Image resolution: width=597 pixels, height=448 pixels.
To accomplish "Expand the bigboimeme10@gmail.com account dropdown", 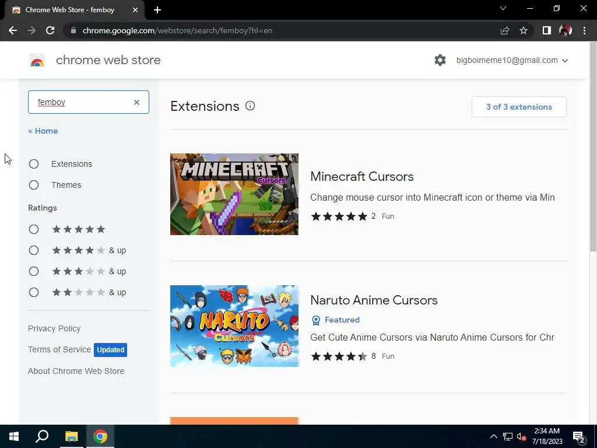I will (512, 60).
